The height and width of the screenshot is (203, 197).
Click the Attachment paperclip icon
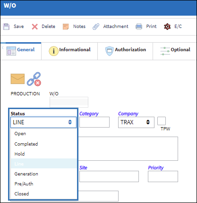point(96,27)
